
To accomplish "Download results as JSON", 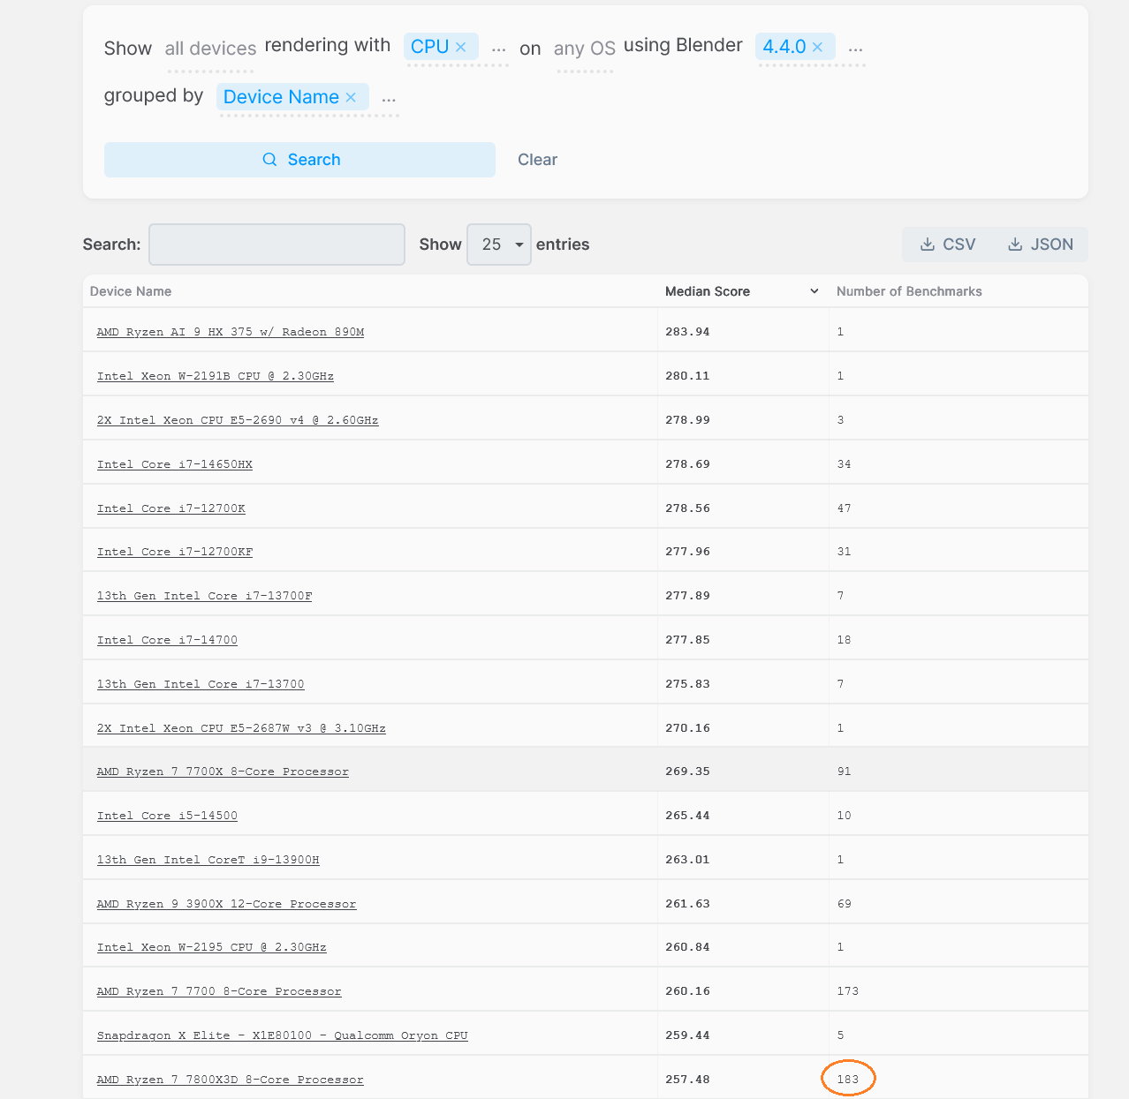I will (x=1041, y=245).
